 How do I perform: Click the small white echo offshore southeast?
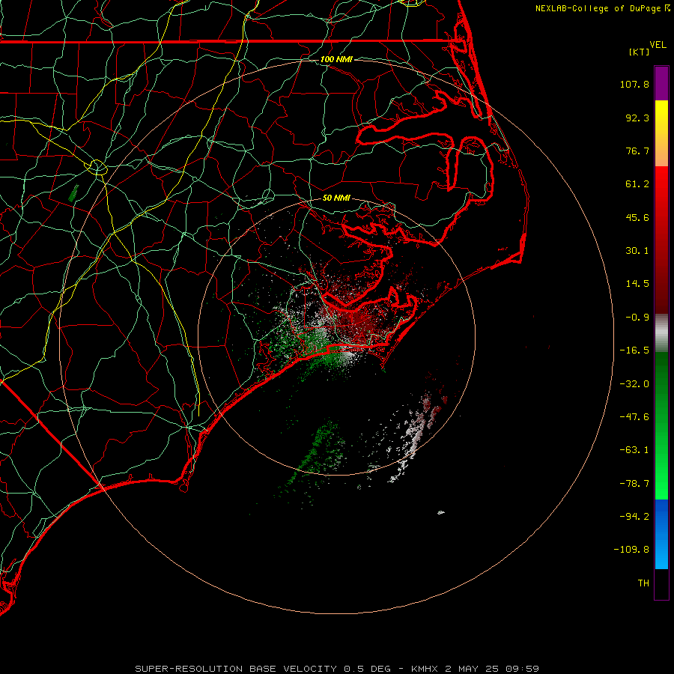coord(440,512)
